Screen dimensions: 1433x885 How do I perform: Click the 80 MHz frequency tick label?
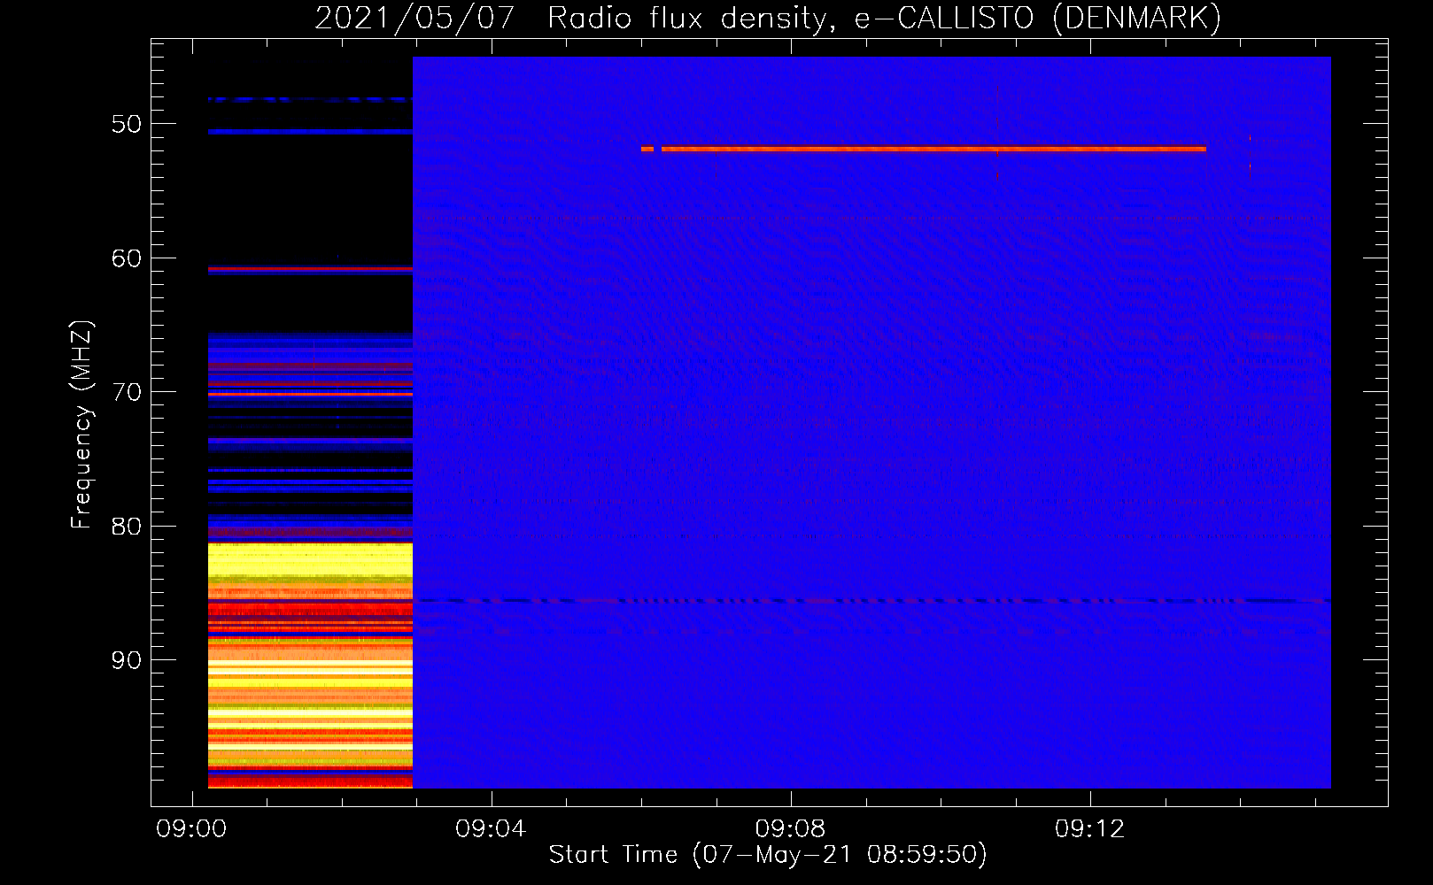(127, 527)
